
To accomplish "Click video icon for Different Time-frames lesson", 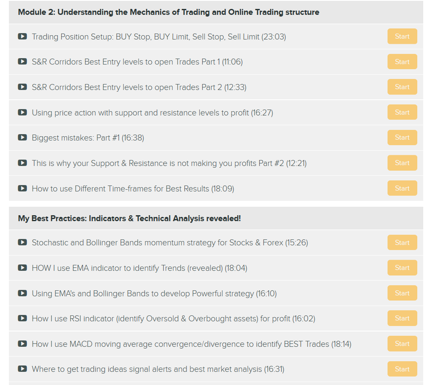I will click(23, 188).
